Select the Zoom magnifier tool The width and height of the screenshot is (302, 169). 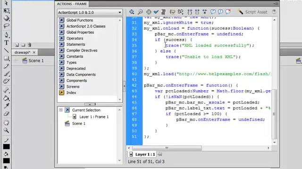[x=6, y=131]
